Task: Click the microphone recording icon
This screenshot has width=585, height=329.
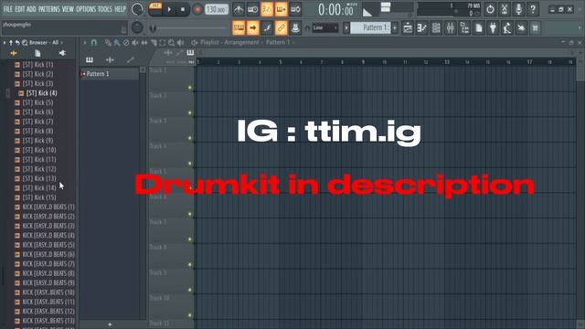Action: point(518,9)
